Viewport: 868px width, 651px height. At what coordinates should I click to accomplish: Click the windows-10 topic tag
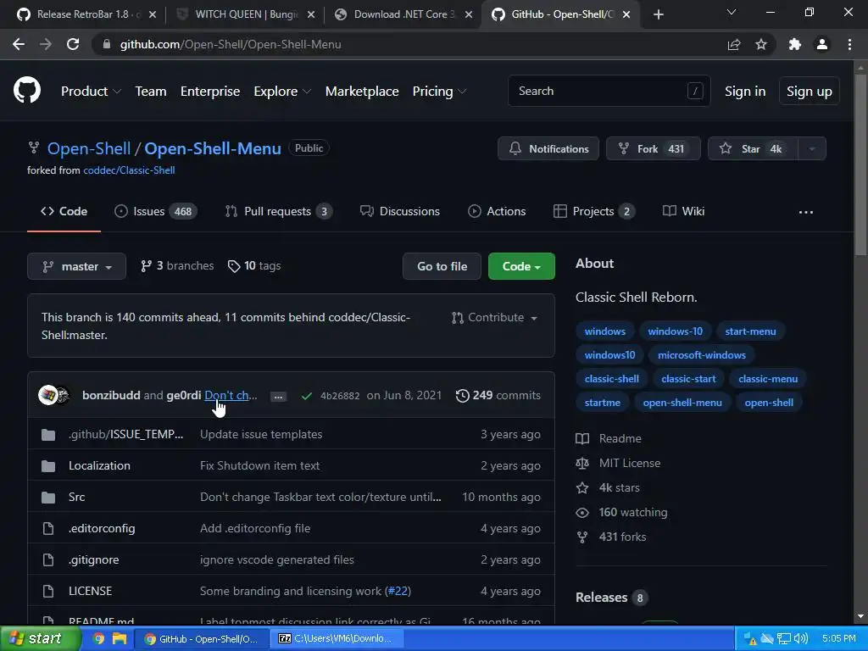point(675,331)
